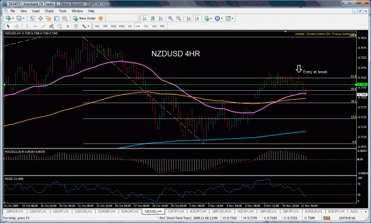This screenshot has height=223, width=371.
Task: Switch chart to M5 timeframe
Action: coord(105,26)
